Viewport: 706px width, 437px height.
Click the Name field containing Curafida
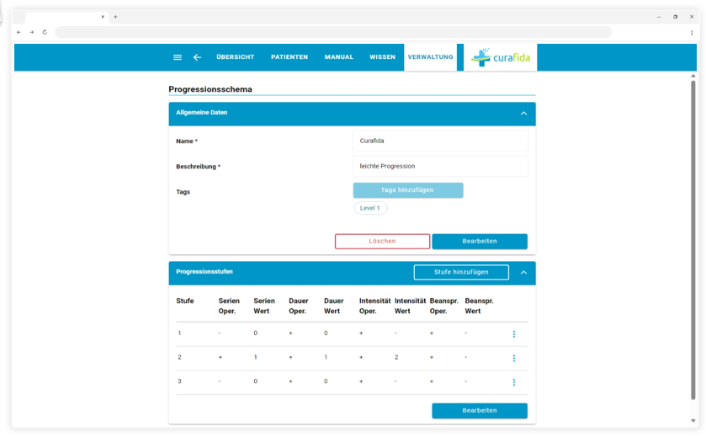point(440,141)
